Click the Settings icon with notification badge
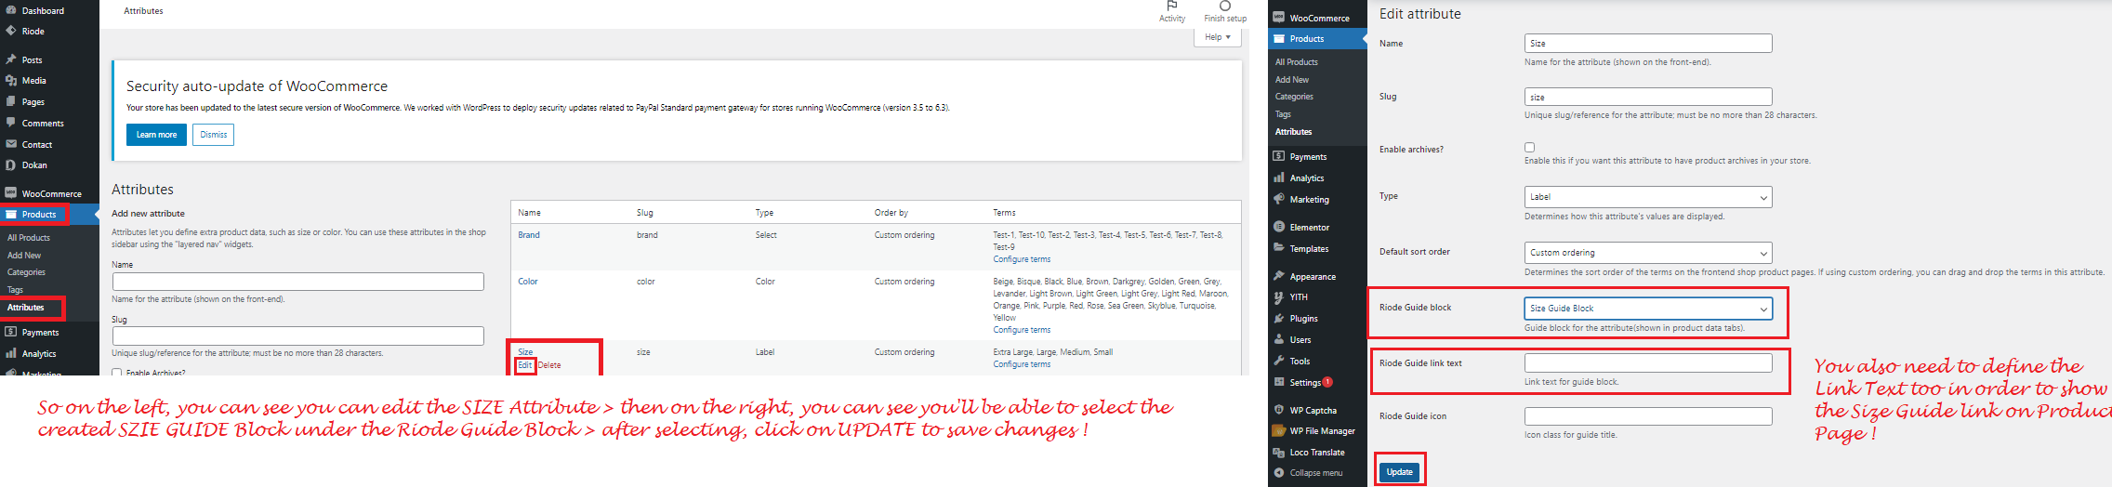 pyautogui.click(x=1279, y=382)
